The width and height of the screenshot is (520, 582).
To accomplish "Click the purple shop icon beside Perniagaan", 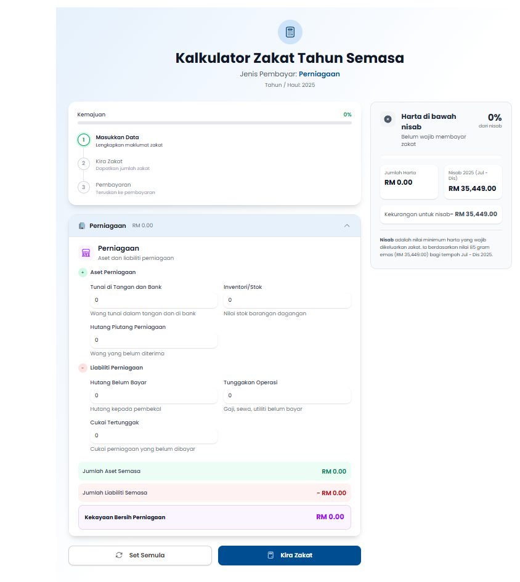I will pyautogui.click(x=86, y=253).
